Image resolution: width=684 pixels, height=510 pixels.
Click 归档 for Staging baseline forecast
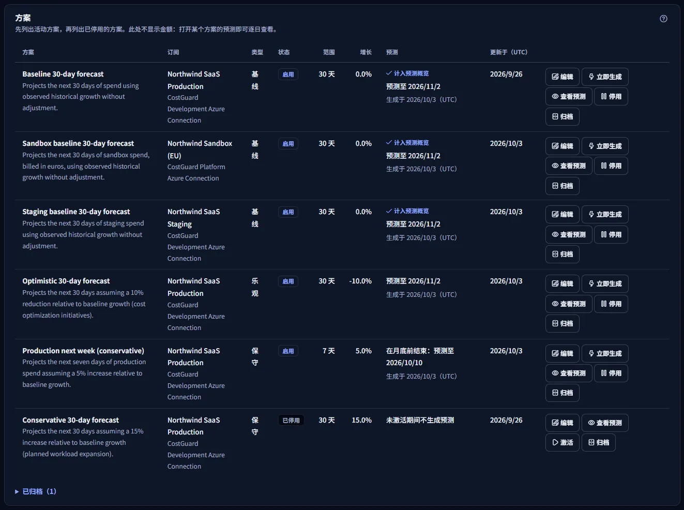tap(563, 254)
